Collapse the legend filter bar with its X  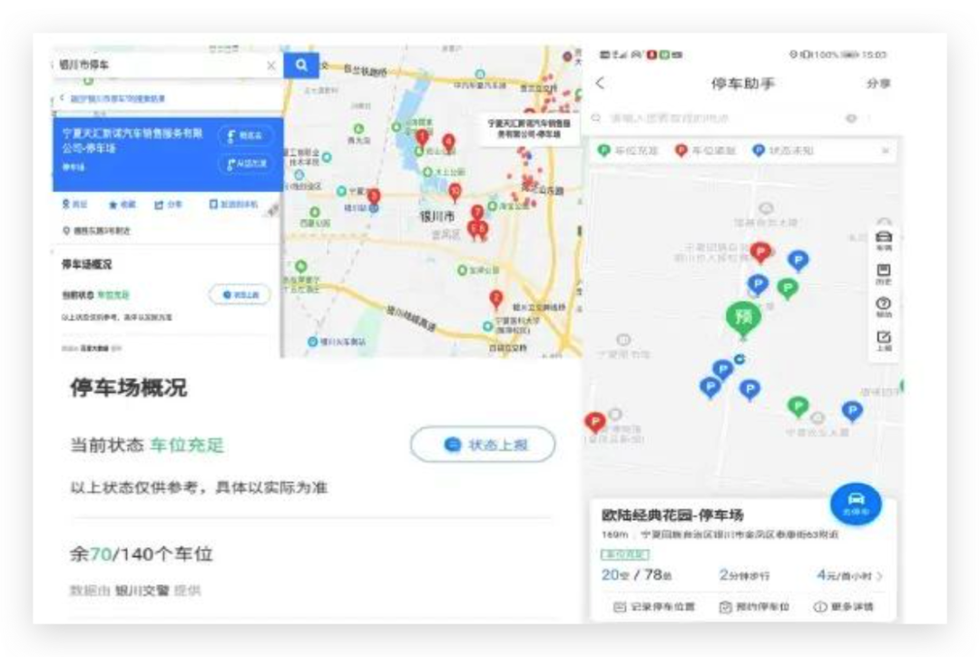[x=887, y=150]
